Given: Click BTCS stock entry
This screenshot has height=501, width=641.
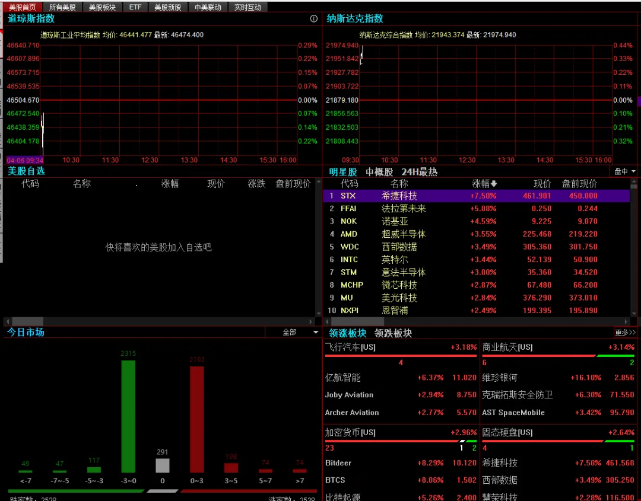Looking at the screenshot, I should click(335, 480).
